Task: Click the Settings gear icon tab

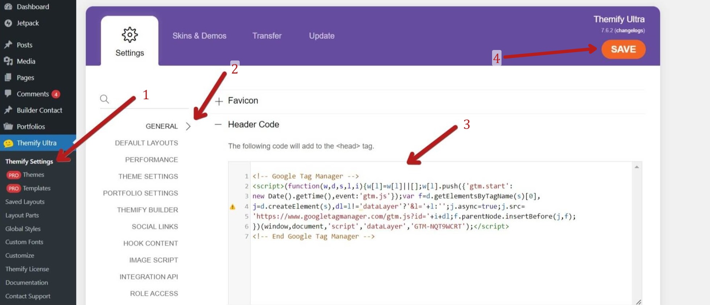Action: tap(129, 35)
